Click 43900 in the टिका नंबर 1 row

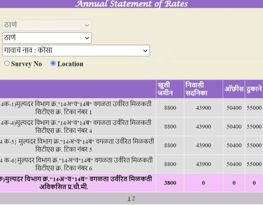click(203, 108)
